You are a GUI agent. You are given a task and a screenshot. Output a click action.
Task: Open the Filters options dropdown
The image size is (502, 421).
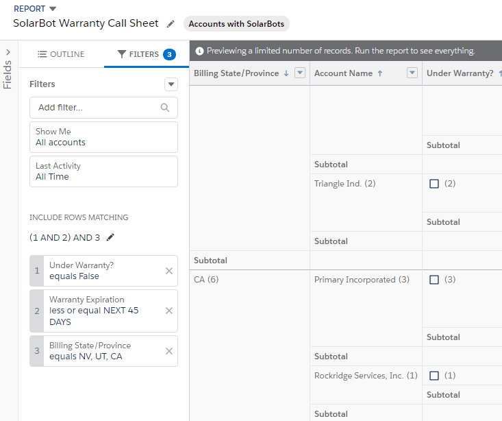click(x=171, y=84)
